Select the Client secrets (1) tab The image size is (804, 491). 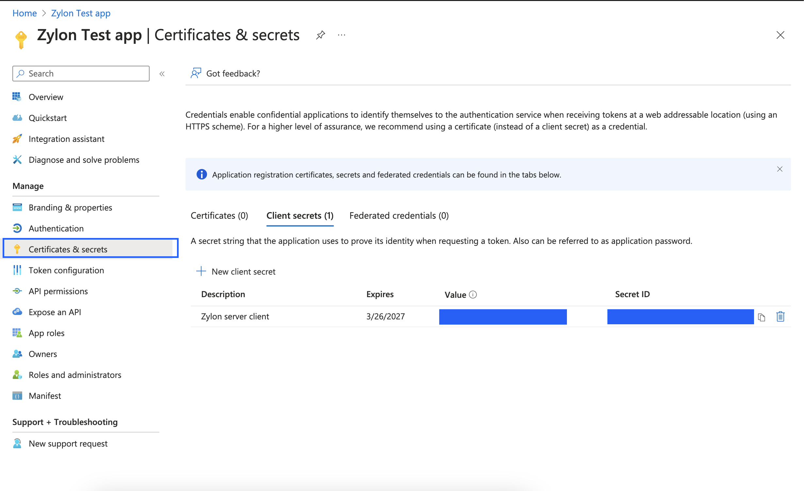299,216
